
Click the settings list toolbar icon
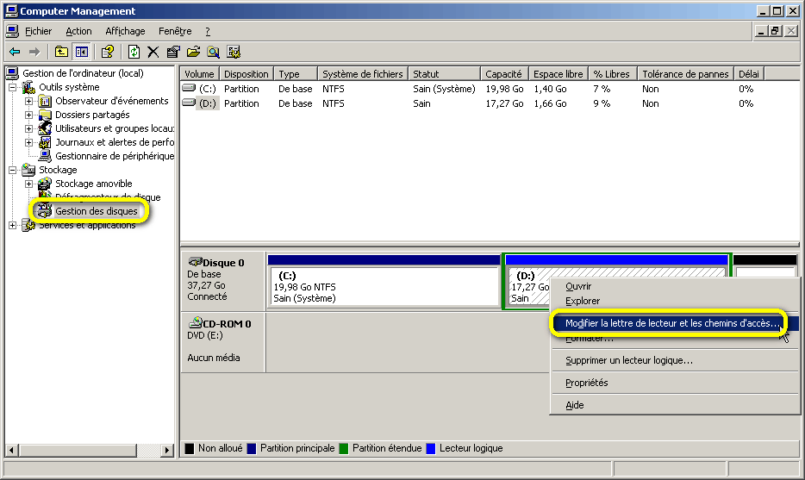(234, 52)
